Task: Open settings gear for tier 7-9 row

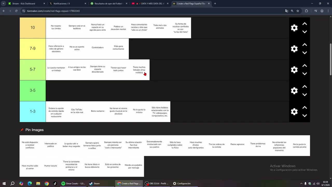Action: (294, 49)
